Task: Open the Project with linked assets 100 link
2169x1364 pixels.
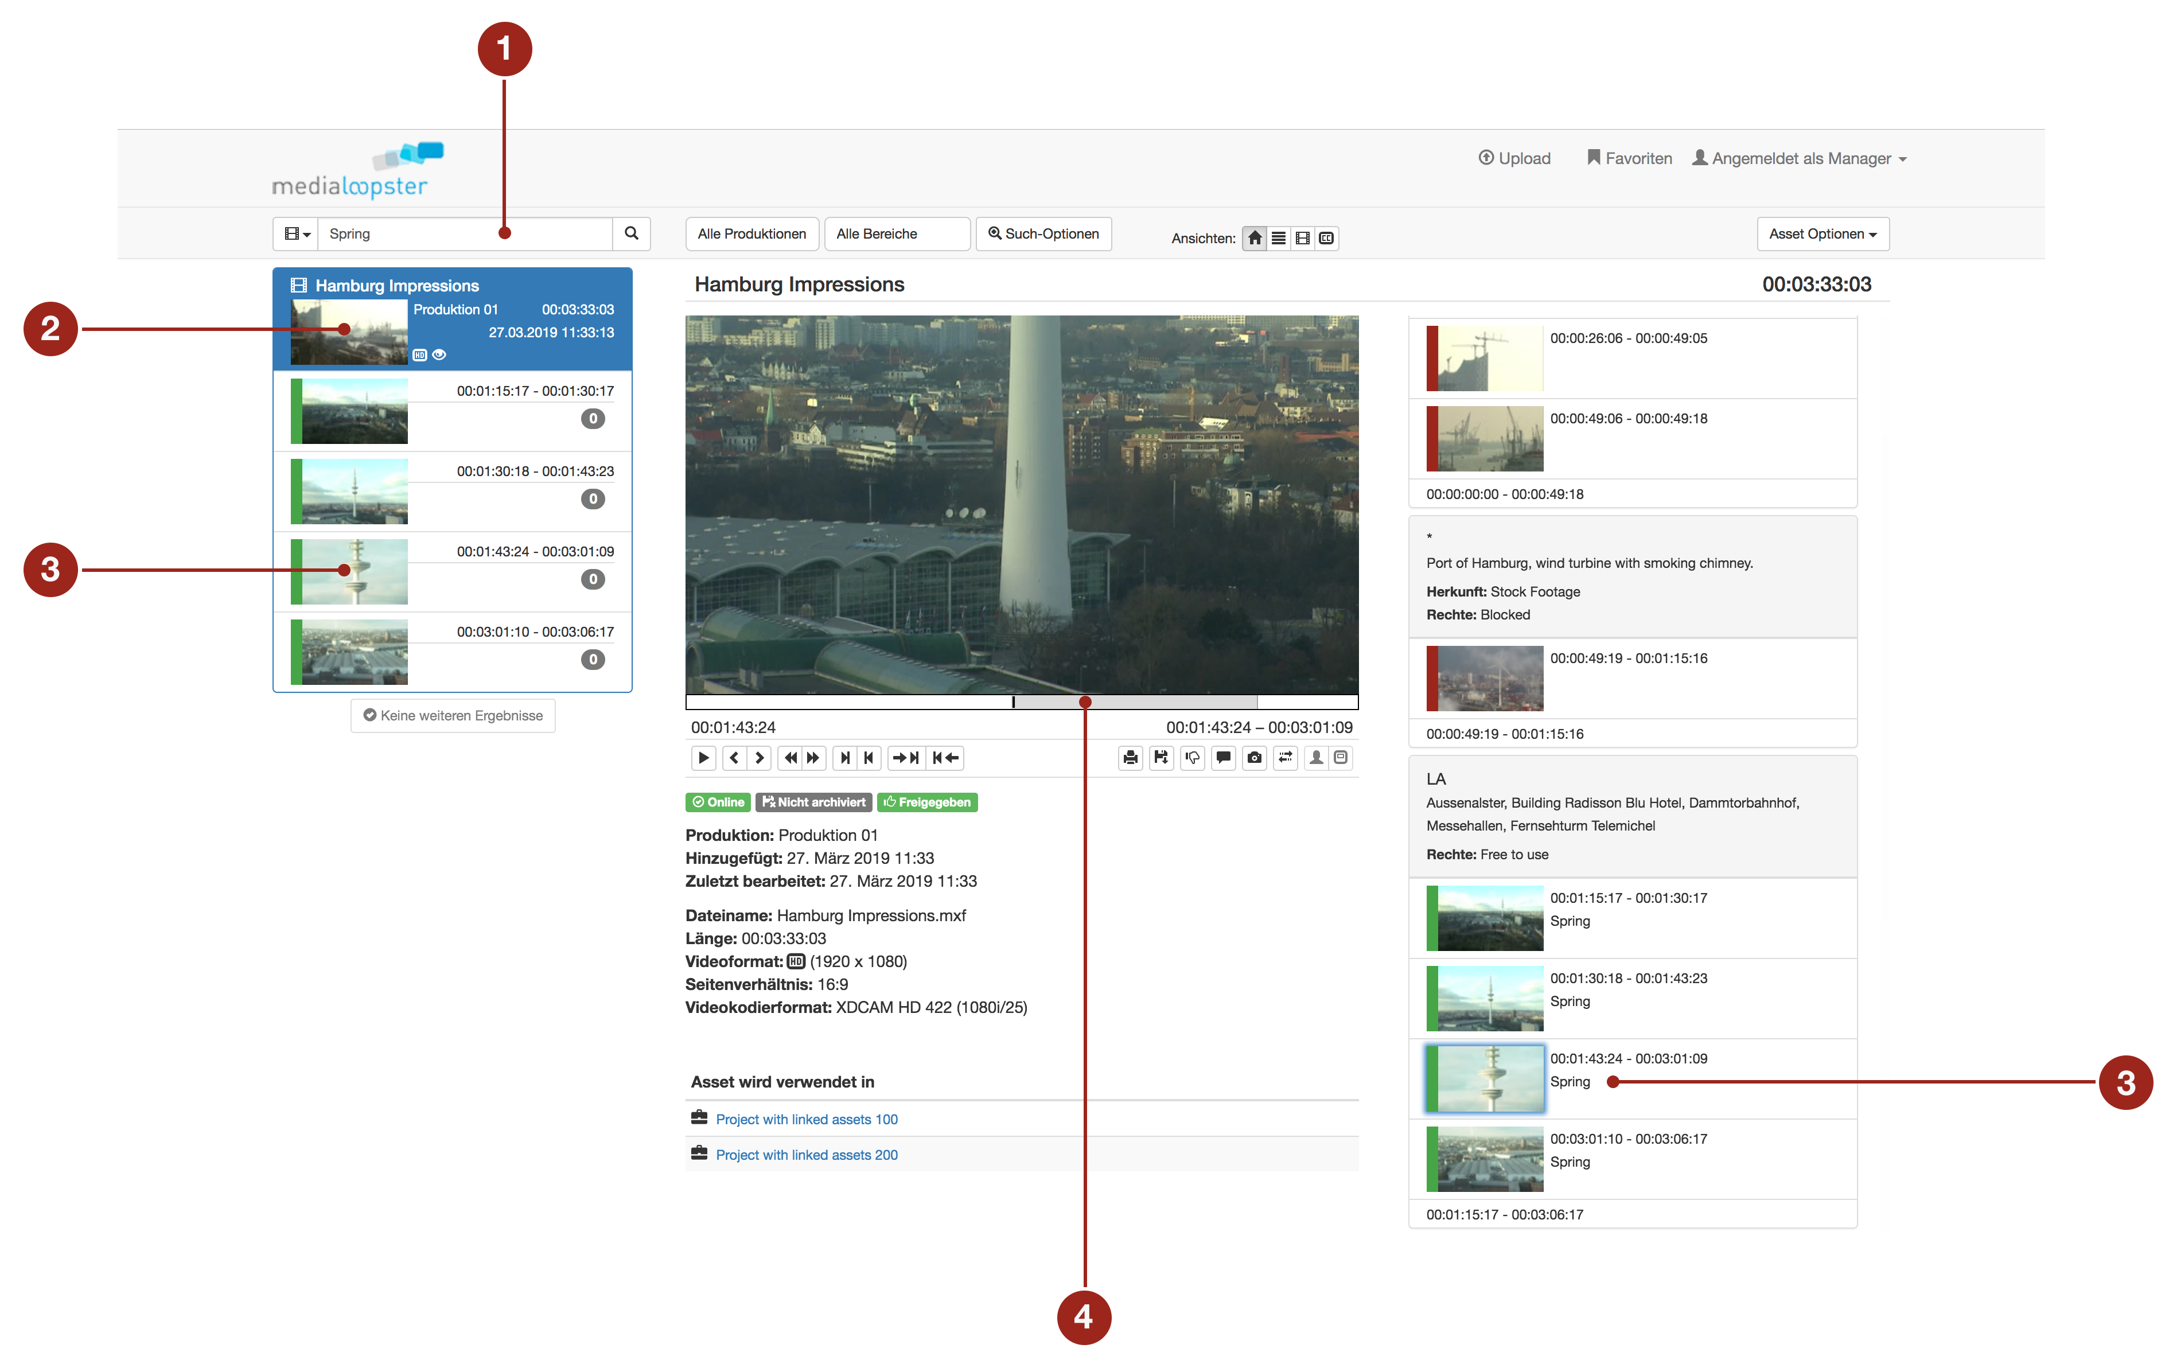Action: 806,1119
